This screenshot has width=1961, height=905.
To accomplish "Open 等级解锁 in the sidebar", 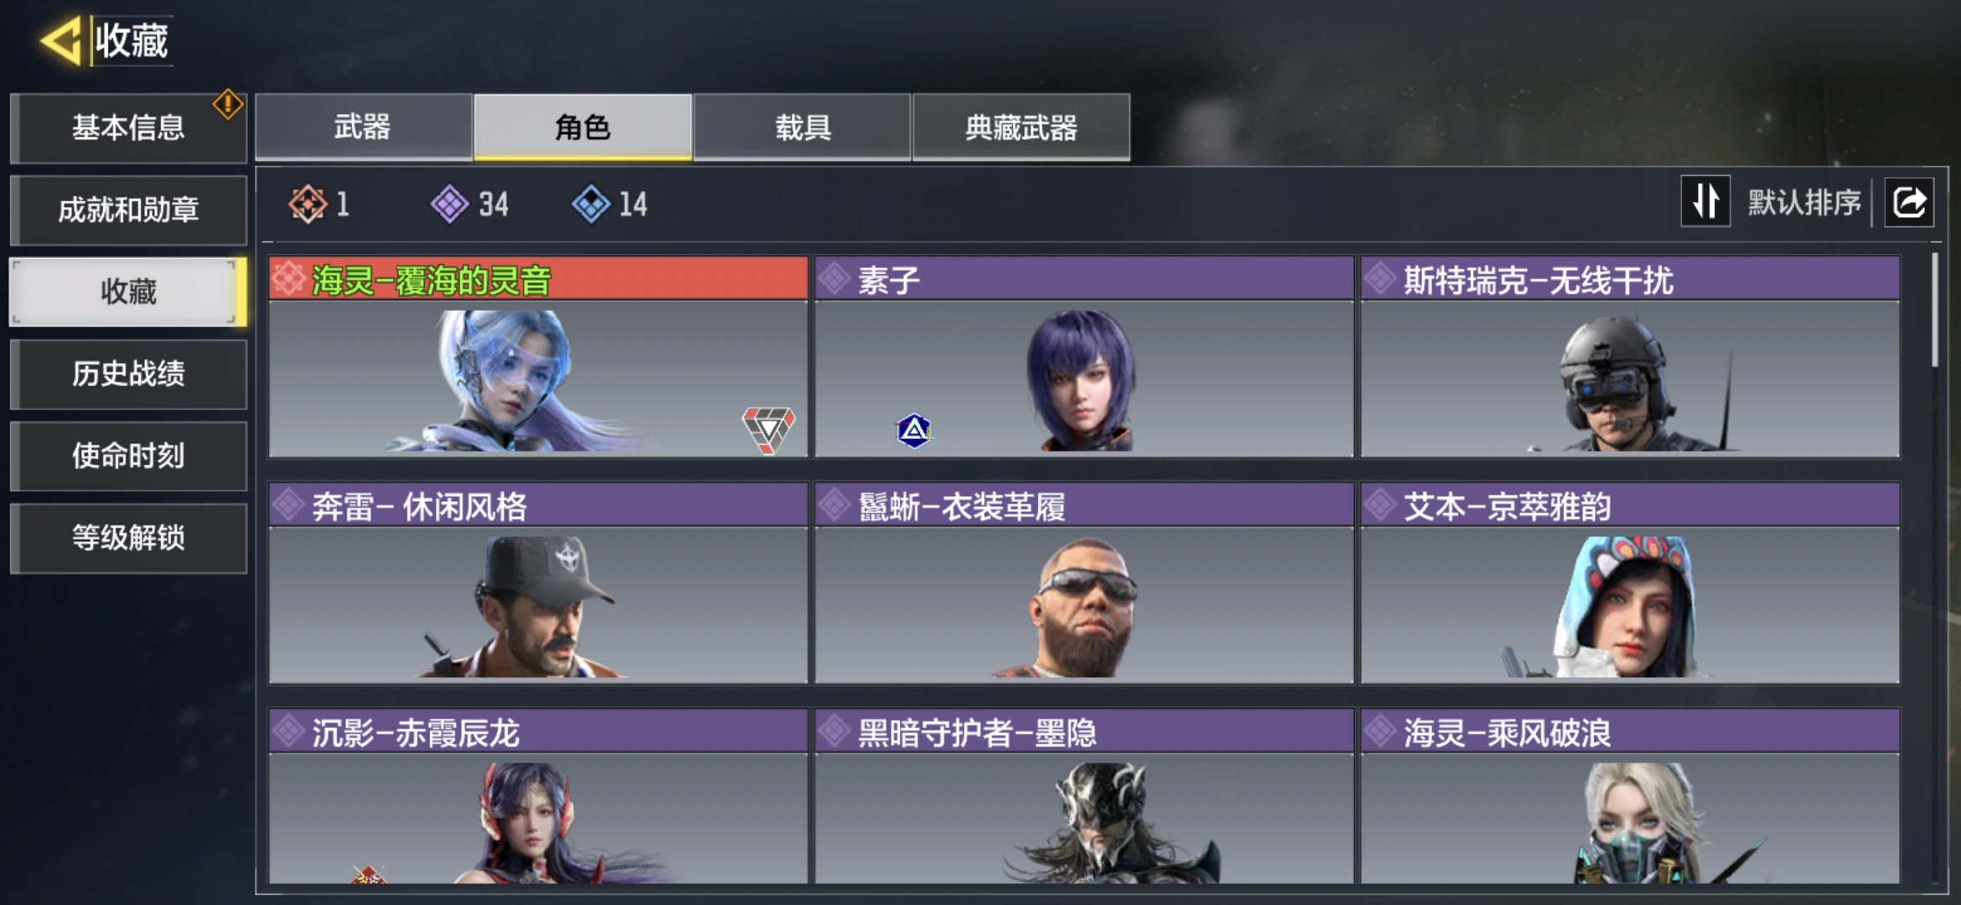I will click(x=128, y=538).
